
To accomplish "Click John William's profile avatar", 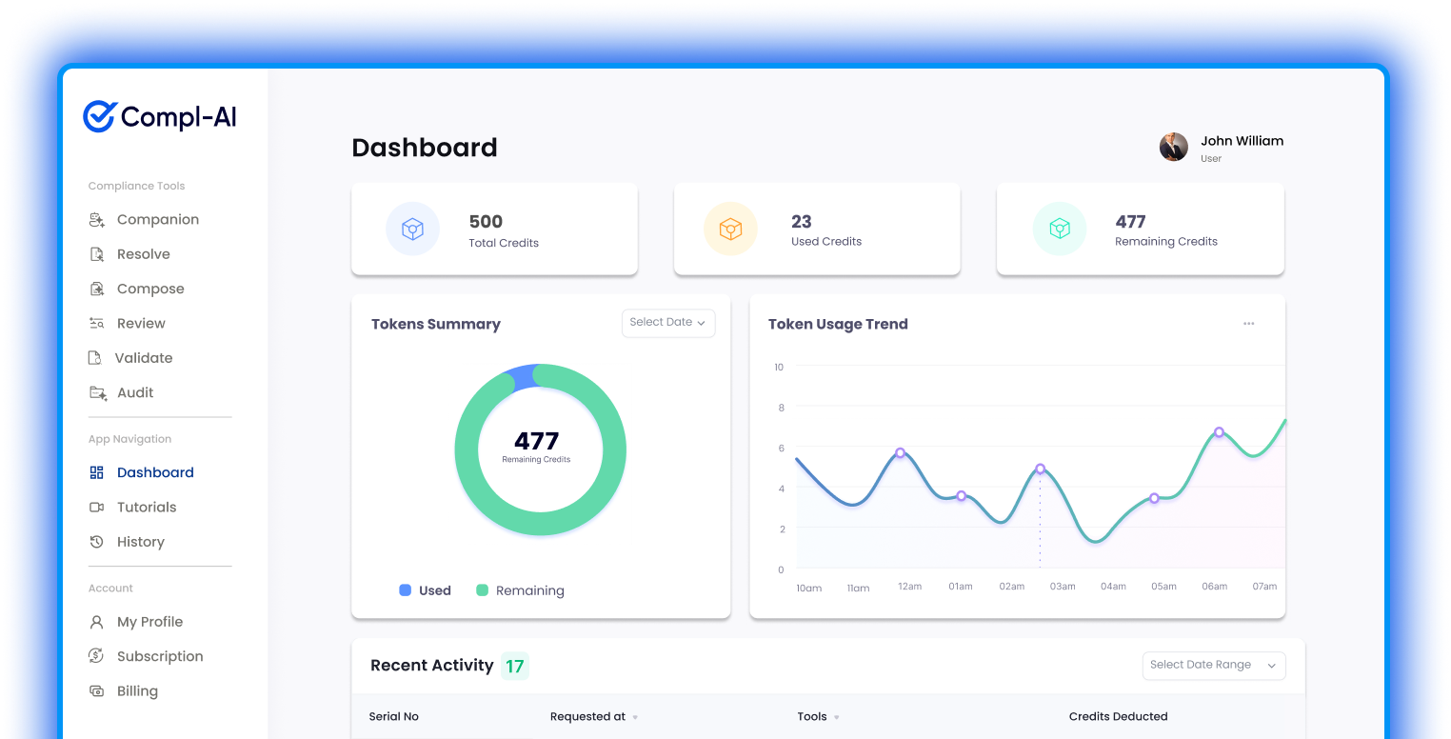I will click(1173, 147).
